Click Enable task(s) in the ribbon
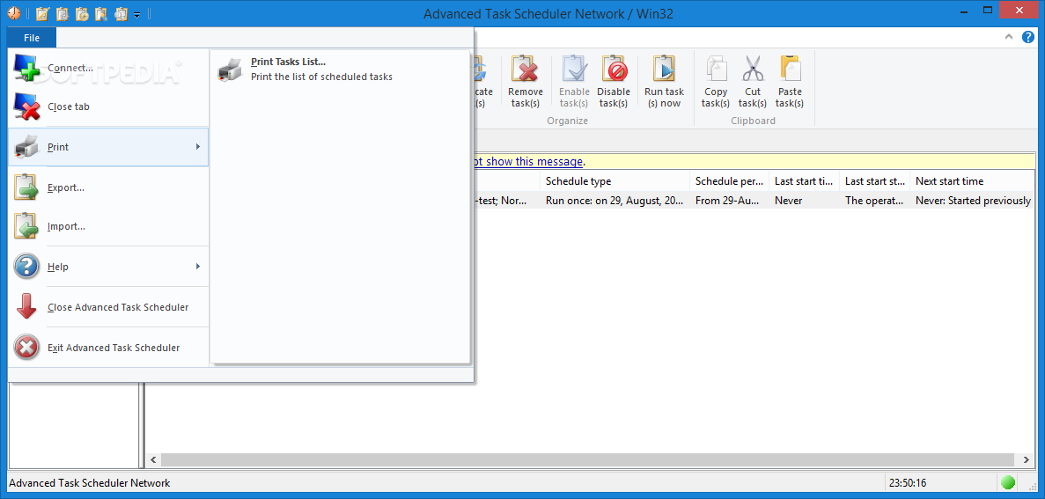This screenshot has width=1045, height=499. pos(574,81)
